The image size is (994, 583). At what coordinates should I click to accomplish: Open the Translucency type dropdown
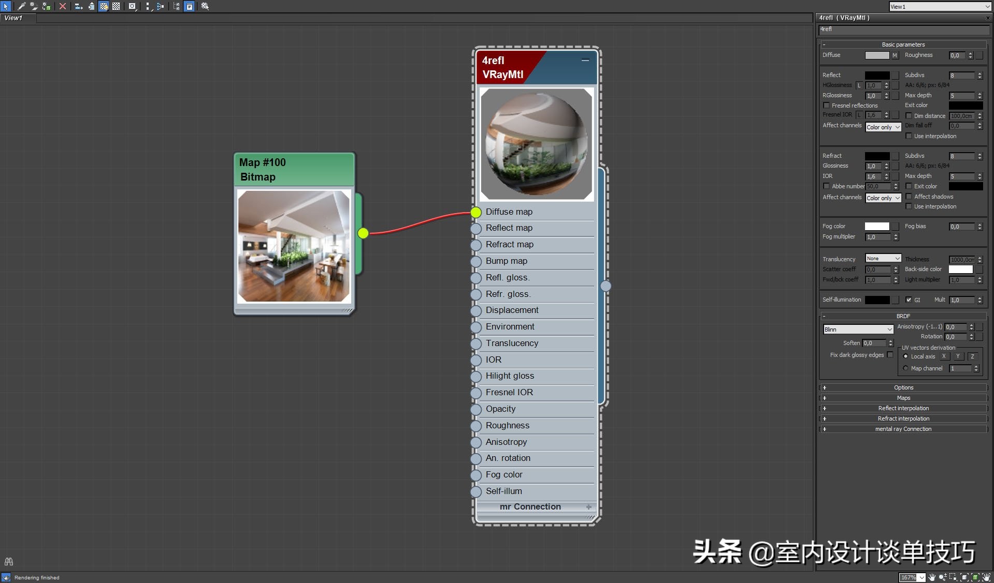[883, 259]
